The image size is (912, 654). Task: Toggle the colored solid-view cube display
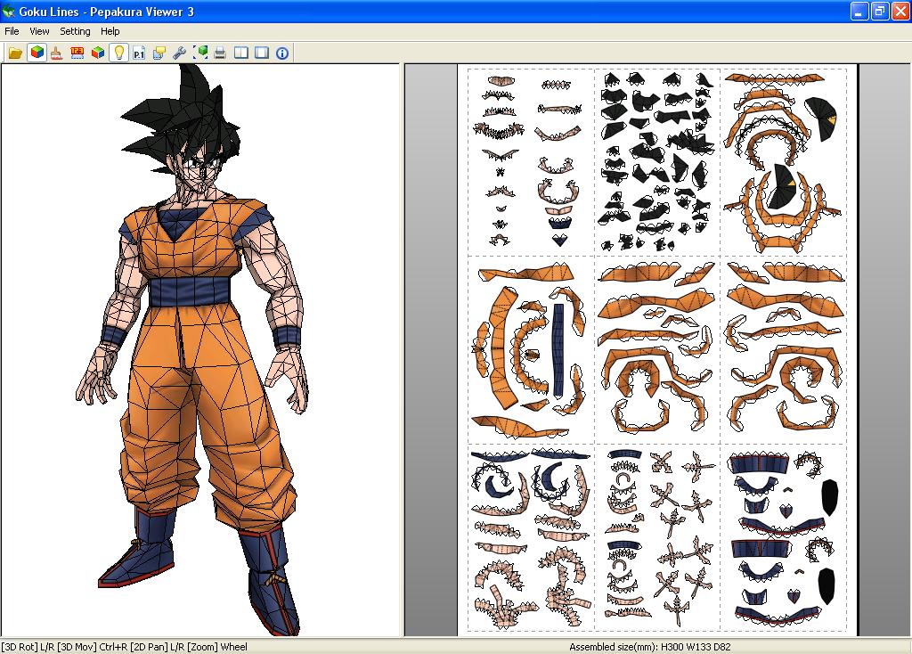[96, 53]
